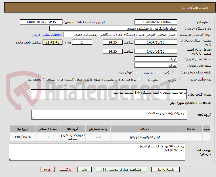Open اطلاعات تماس خریدار link
This screenshot has height=177, width=216.
pyautogui.click(x=47, y=35)
